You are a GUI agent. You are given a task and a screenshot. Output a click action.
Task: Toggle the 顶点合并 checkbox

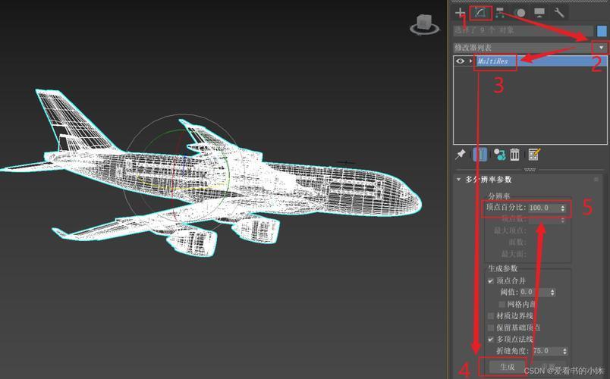tap(491, 280)
